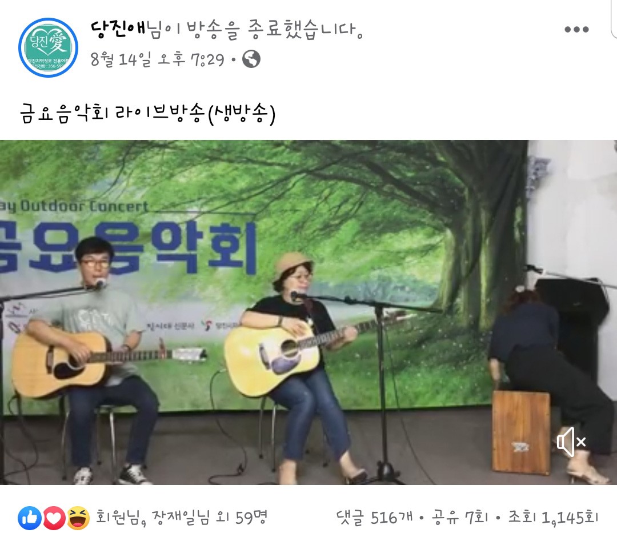Click the blue thumbs-up Like reaction icon
Screen dimensions: 617x545
pyautogui.click(x=30, y=518)
